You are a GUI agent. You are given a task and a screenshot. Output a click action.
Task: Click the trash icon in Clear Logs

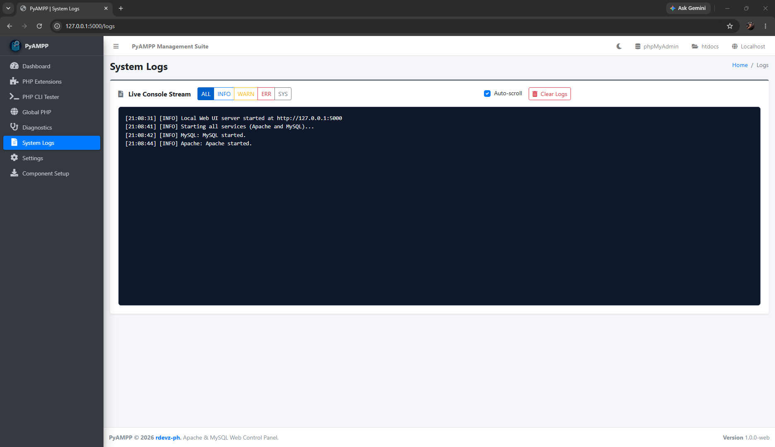point(535,94)
